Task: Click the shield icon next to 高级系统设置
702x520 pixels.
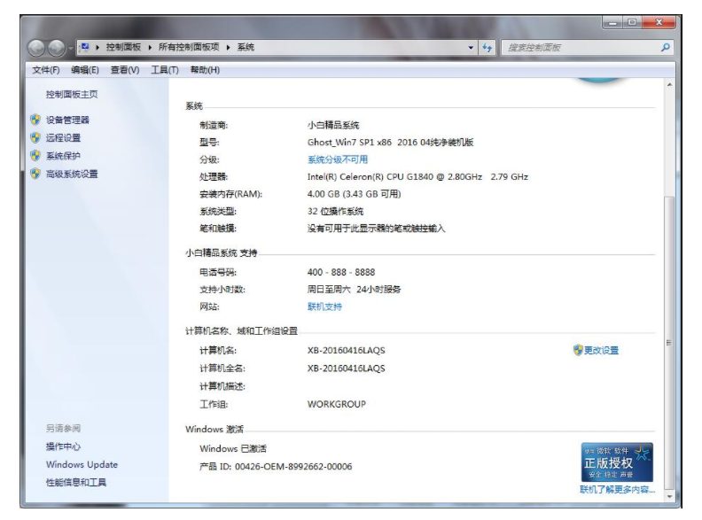Action: 35,174
